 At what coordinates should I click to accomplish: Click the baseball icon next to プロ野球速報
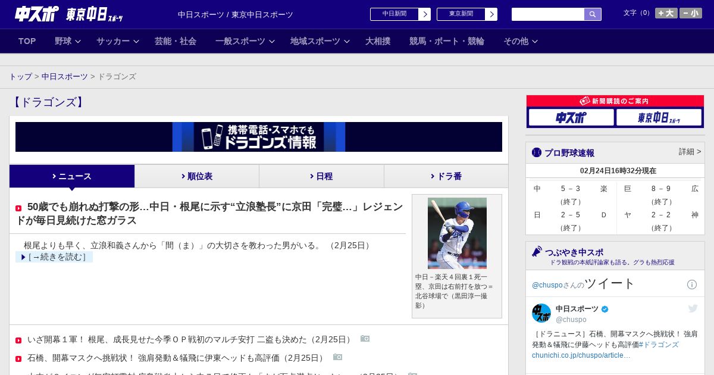coord(537,152)
